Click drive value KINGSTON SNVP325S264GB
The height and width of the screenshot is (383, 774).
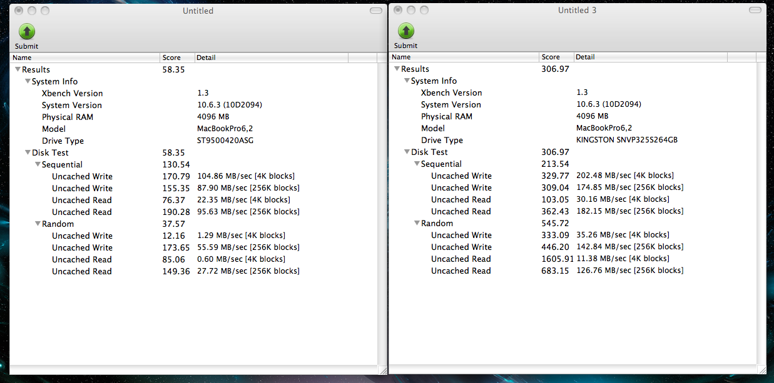point(627,141)
